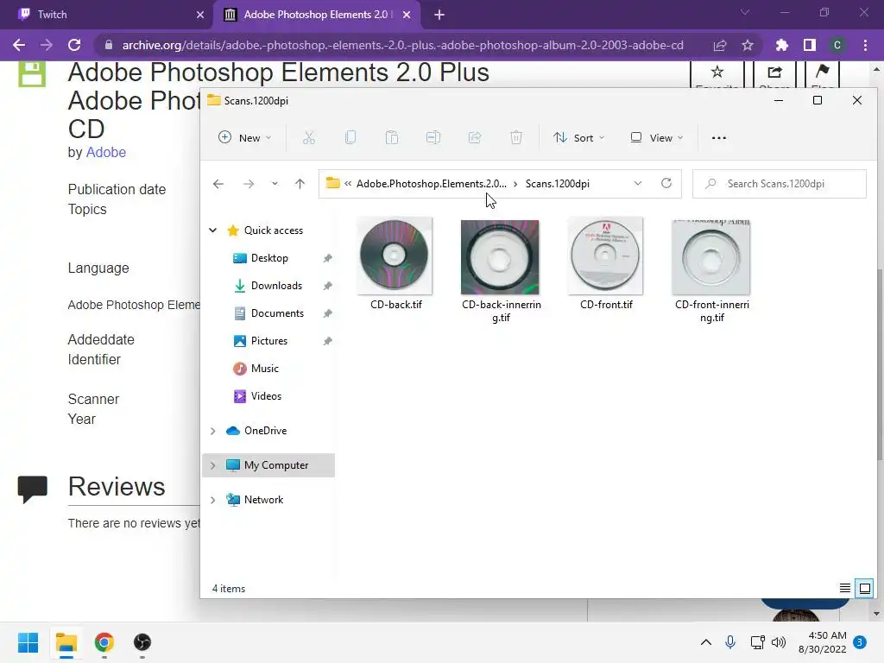Click the share page icon in address bar
Viewport: 884px width, 663px height.
coord(720,45)
